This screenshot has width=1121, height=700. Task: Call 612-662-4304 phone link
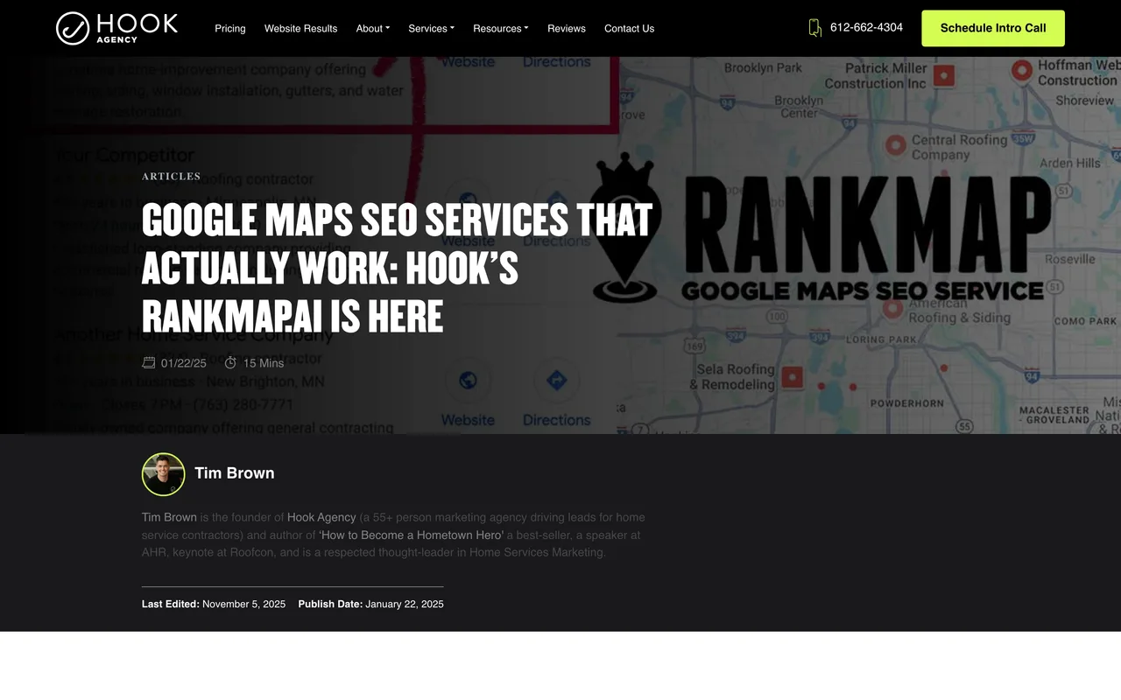coord(866,27)
